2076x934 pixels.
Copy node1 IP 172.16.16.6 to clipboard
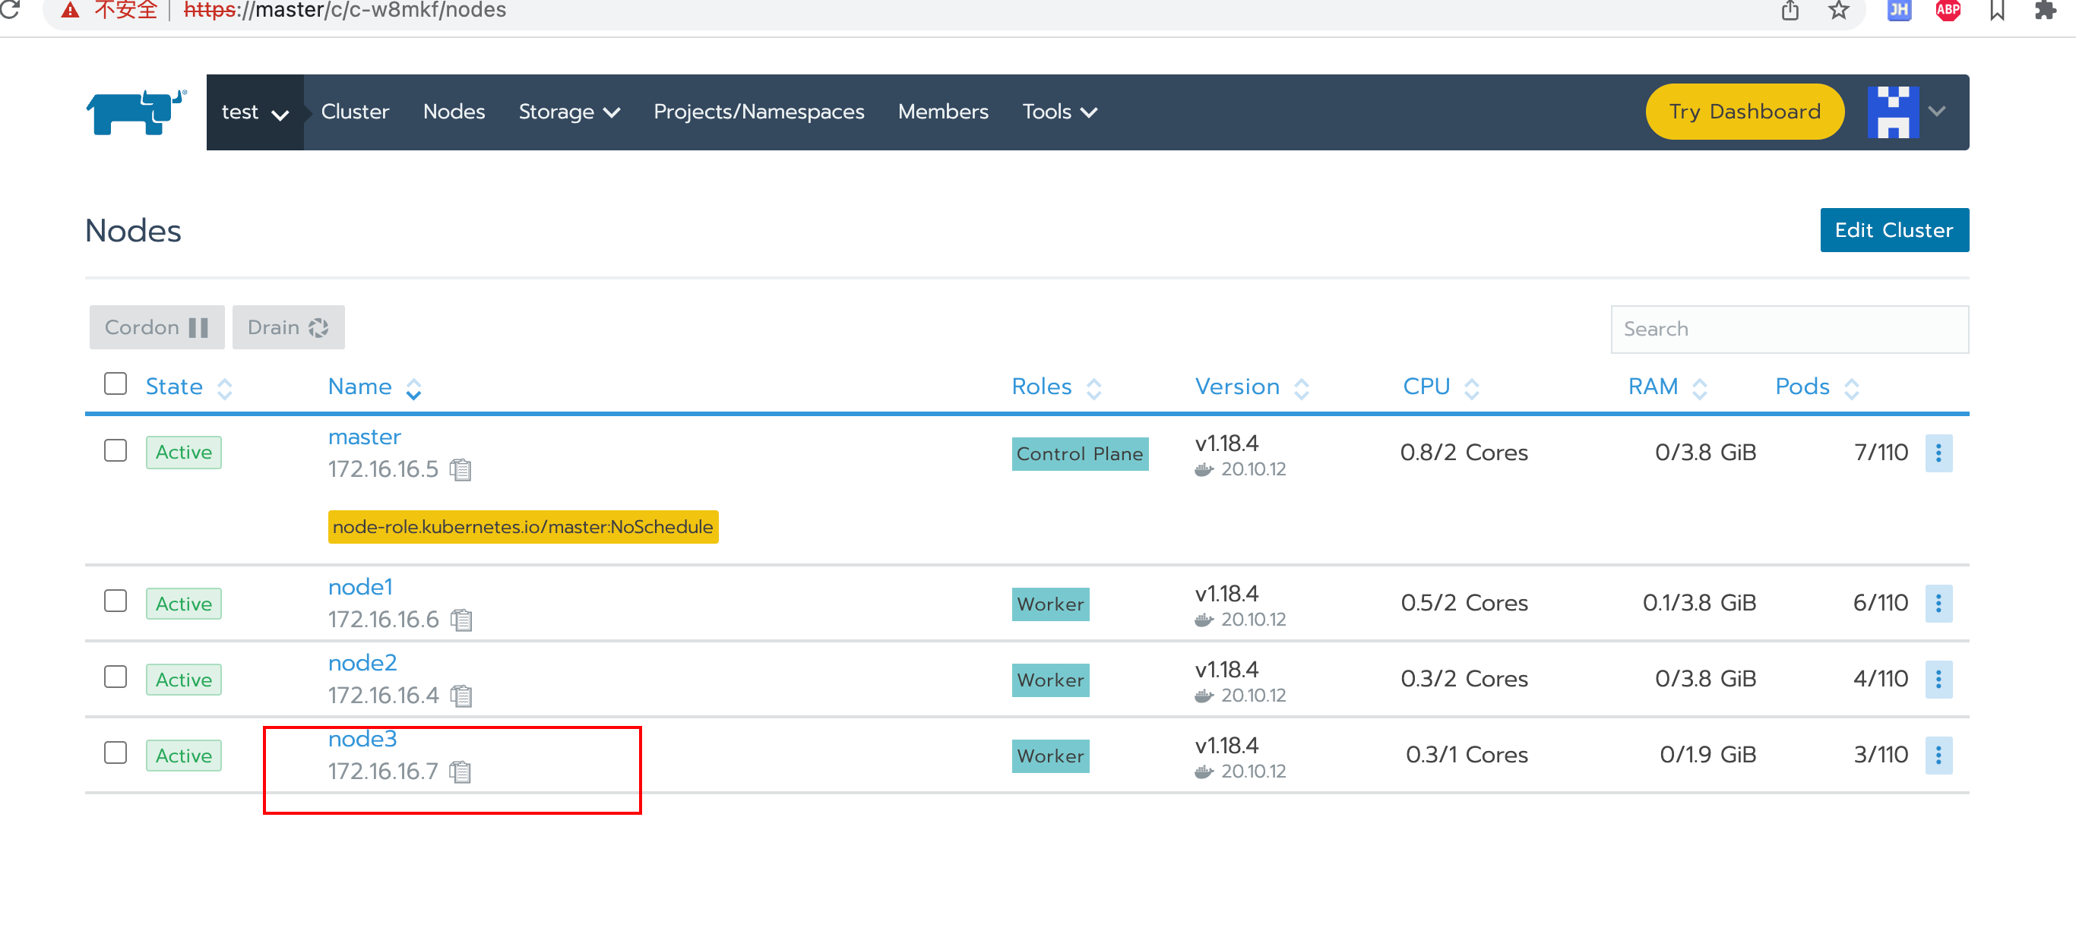click(x=461, y=620)
